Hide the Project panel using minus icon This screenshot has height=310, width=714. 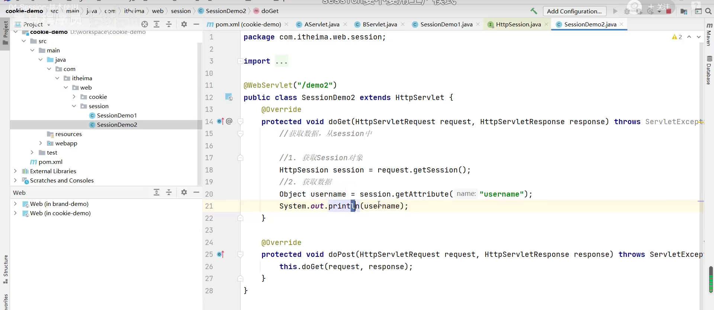pyautogui.click(x=196, y=24)
